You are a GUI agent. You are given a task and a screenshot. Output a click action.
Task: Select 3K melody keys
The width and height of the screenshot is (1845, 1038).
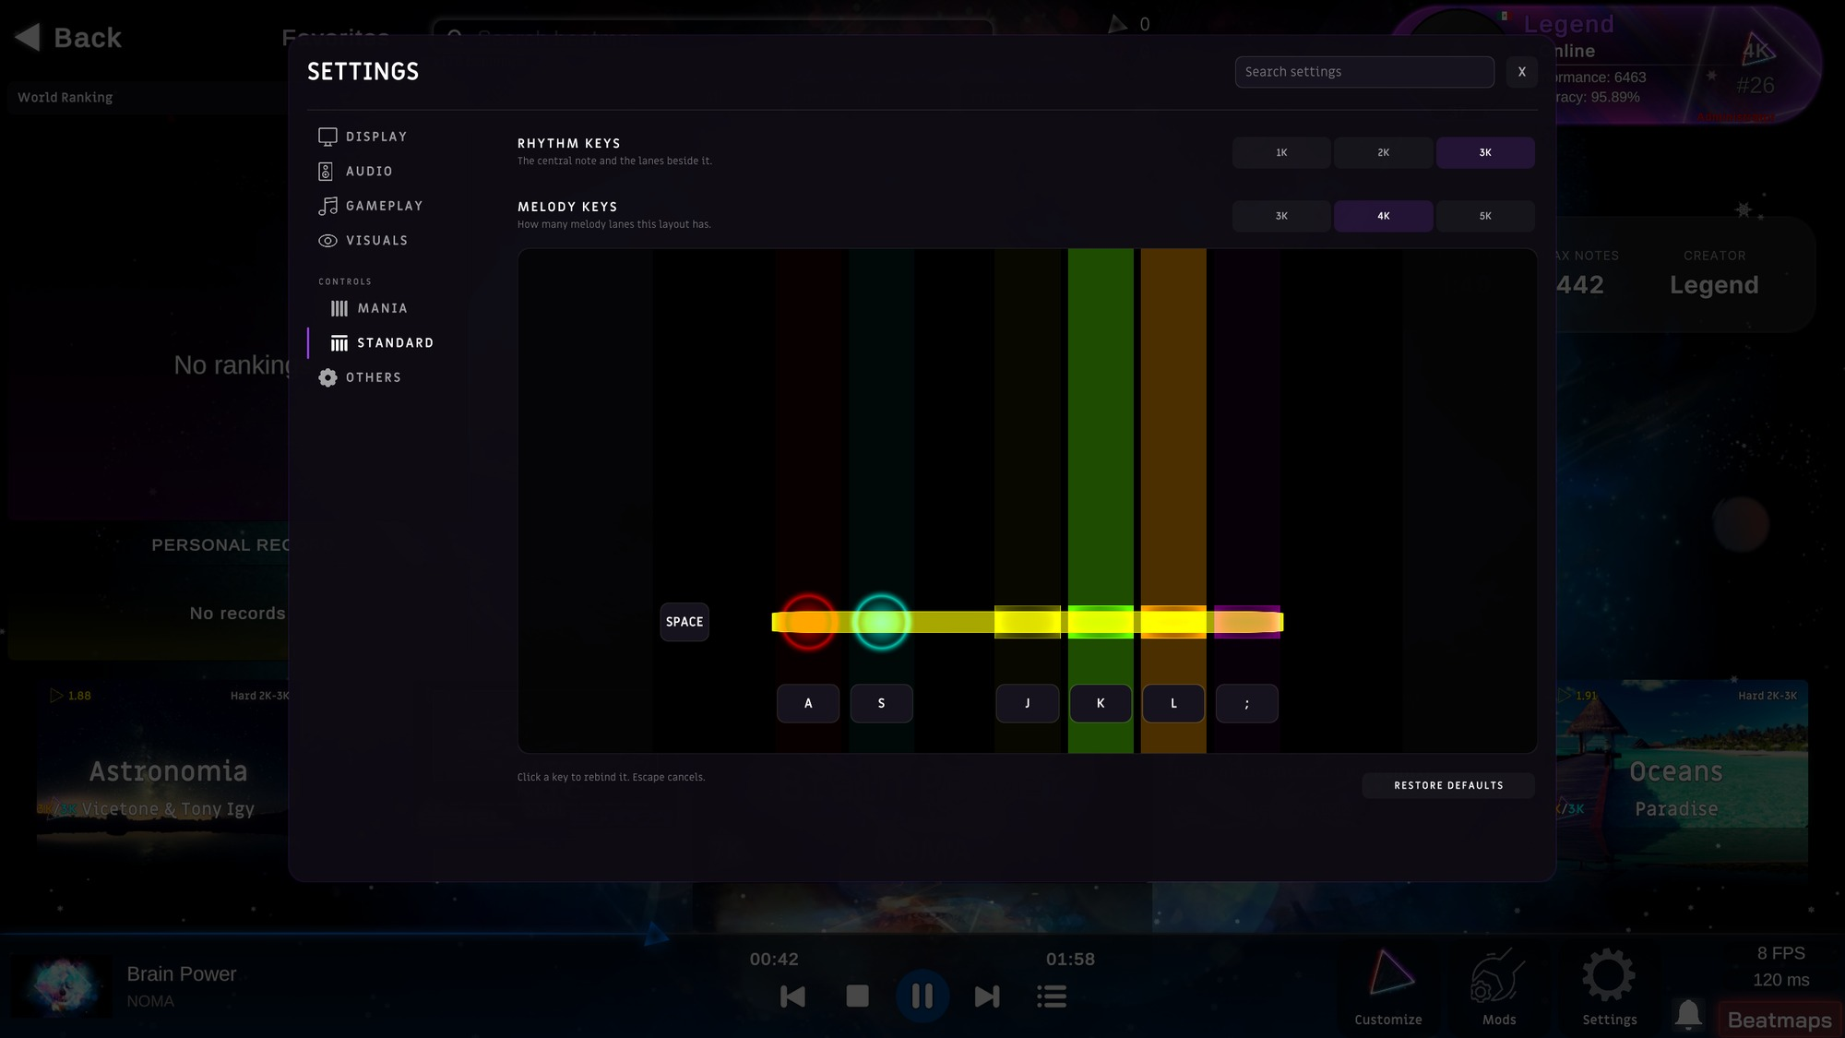click(1281, 216)
